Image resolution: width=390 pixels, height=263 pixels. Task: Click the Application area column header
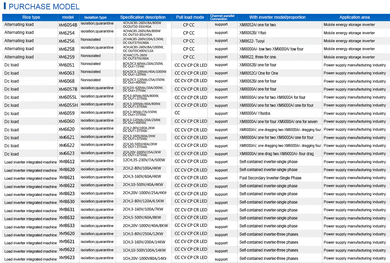(354, 17)
